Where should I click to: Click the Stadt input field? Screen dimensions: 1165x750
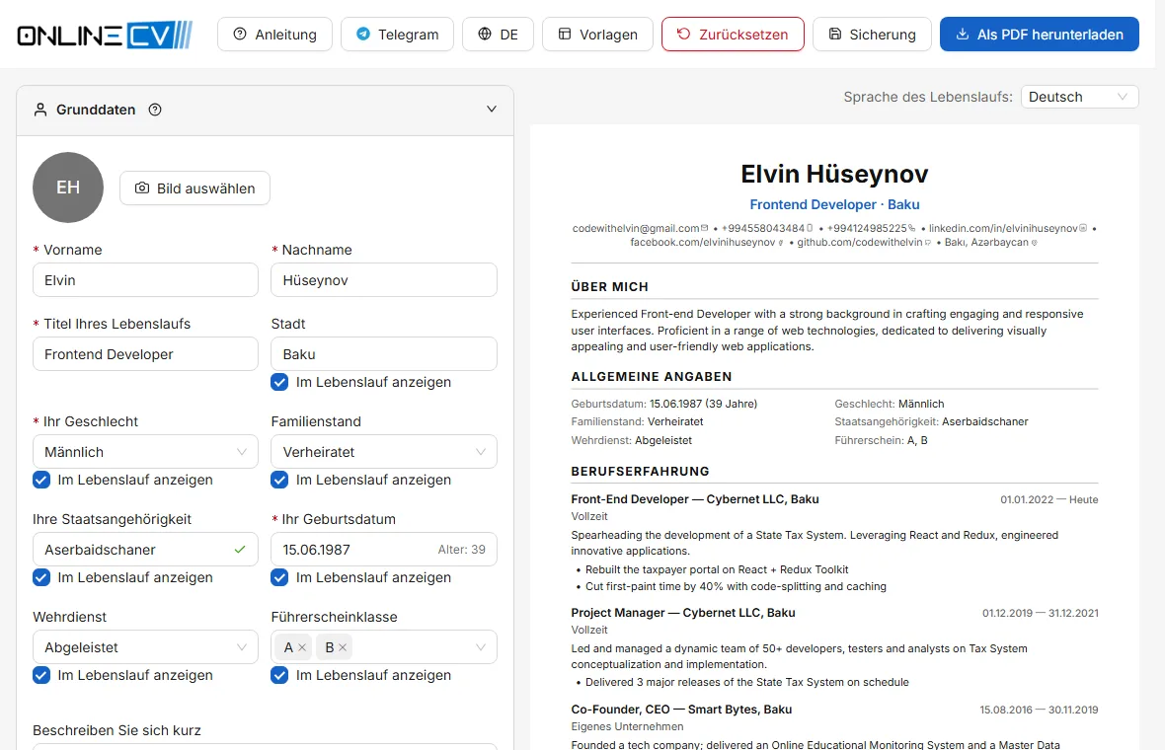coord(384,354)
